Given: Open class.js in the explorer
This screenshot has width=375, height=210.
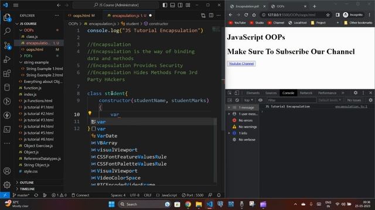Looking at the screenshot, I should [32, 37].
